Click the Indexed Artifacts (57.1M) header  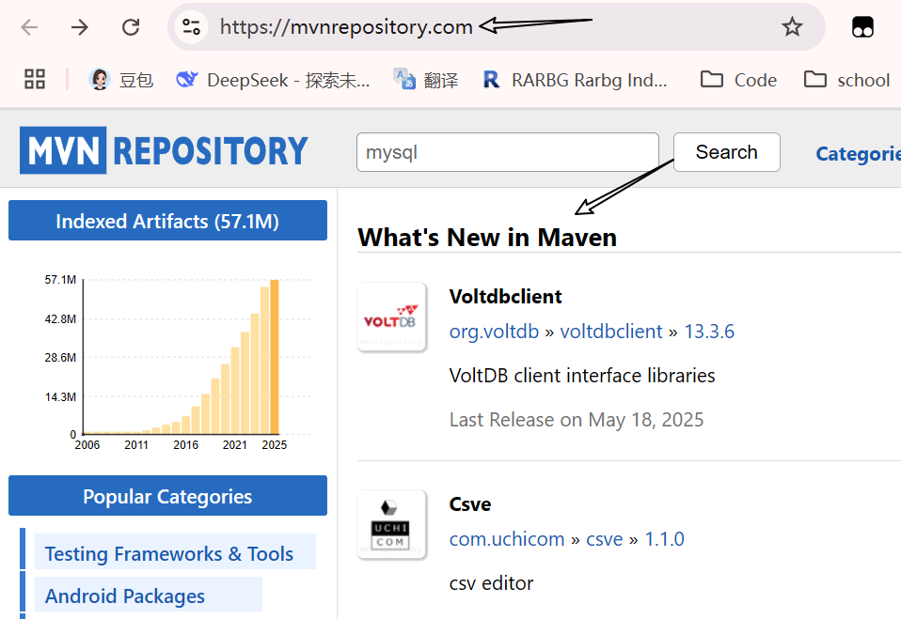[167, 221]
